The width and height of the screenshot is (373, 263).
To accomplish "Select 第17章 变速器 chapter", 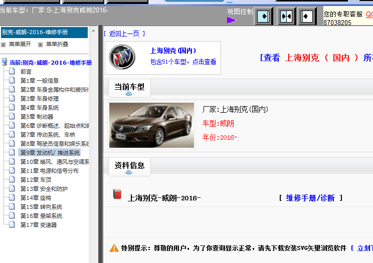I will tap(38, 225).
